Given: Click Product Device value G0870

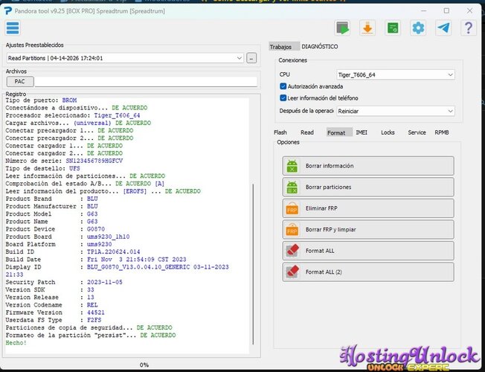Looking at the screenshot, I should [96, 229].
